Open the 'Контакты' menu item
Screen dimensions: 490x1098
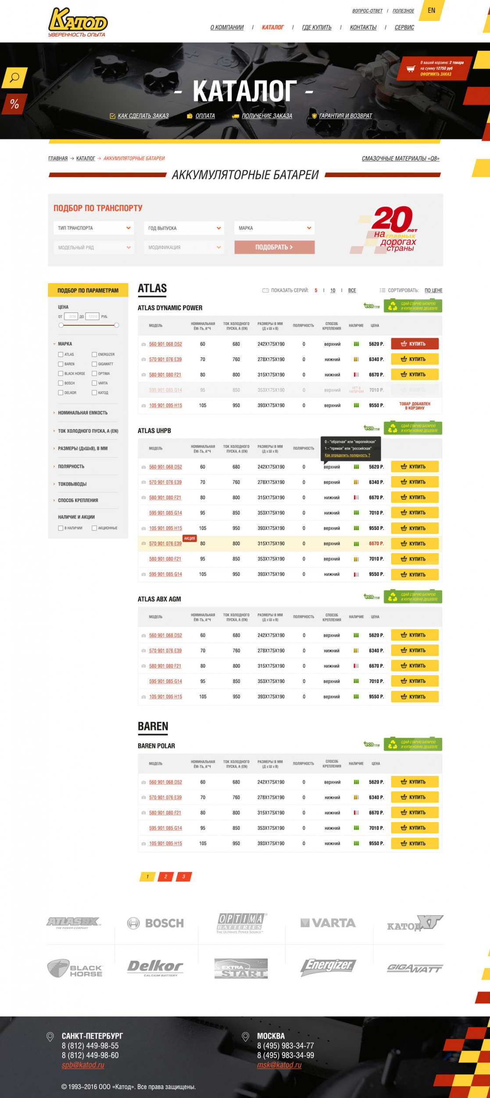point(363,28)
